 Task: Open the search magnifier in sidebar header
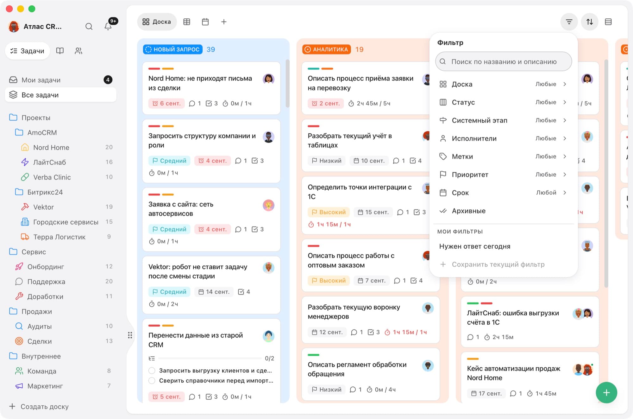89,26
